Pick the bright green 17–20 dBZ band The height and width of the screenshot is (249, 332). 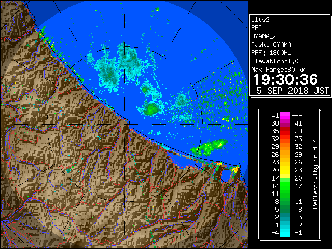(x=285, y=178)
